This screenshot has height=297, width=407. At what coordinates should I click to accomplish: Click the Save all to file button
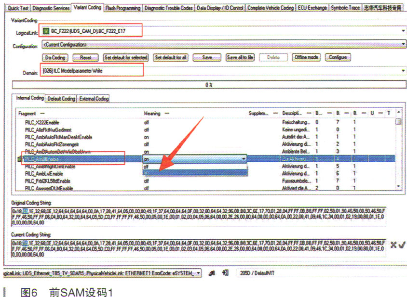tap(240, 57)
